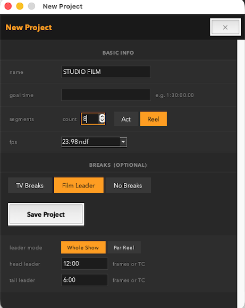Screen dimensions: 245x308
Task: Click the 'goal time' label
Action: pos(21,95)
